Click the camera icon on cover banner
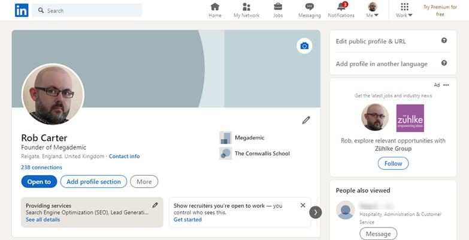This screenshot has height=240, width=469. pyautogui.click(x=304, y=46)
